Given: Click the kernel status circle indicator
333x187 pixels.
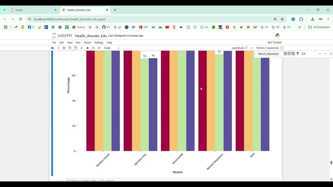Looking at the screenshot, I should (x=282, y=48).
